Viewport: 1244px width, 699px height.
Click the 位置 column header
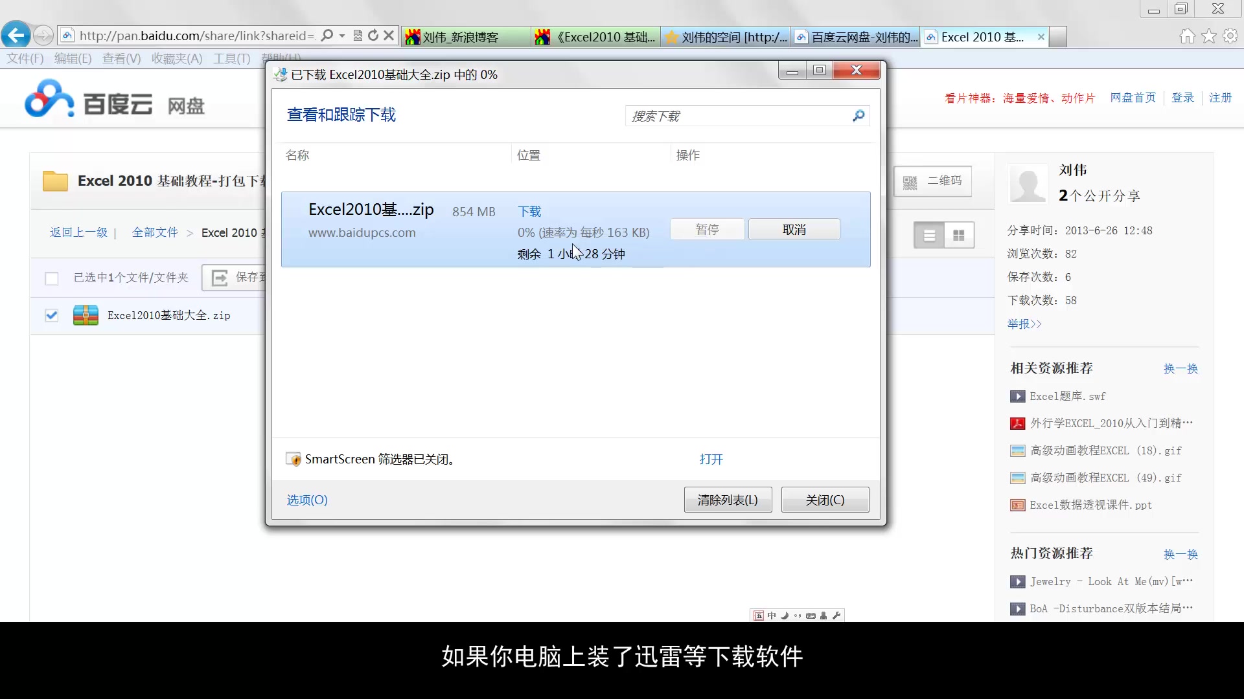(x=529, y=155)
